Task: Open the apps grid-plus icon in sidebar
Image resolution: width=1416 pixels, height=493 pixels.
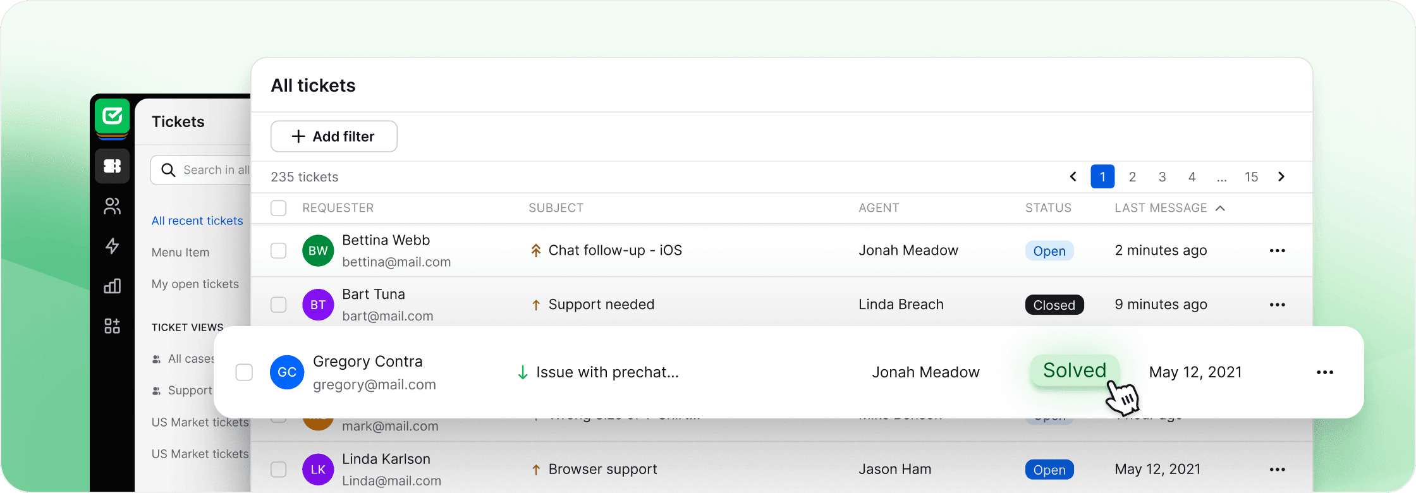Action: pyautogui.click(x=113, y=326)
